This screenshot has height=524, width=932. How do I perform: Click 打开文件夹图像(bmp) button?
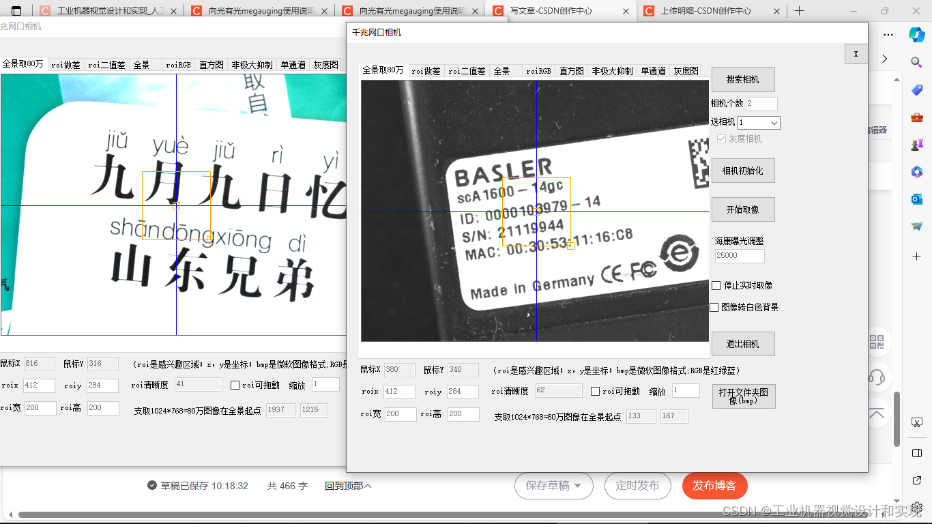(744, 396)
